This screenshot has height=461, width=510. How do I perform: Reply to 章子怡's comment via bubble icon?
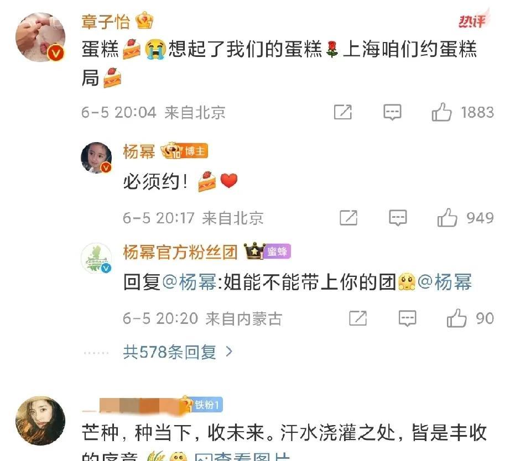tap(392, 112)
